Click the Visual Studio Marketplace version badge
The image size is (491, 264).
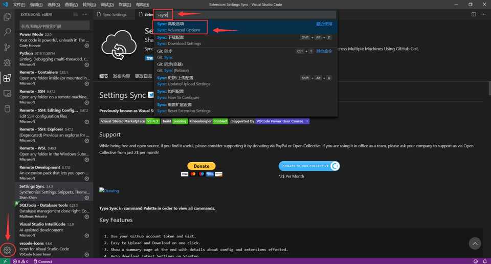tap(129, 121)
